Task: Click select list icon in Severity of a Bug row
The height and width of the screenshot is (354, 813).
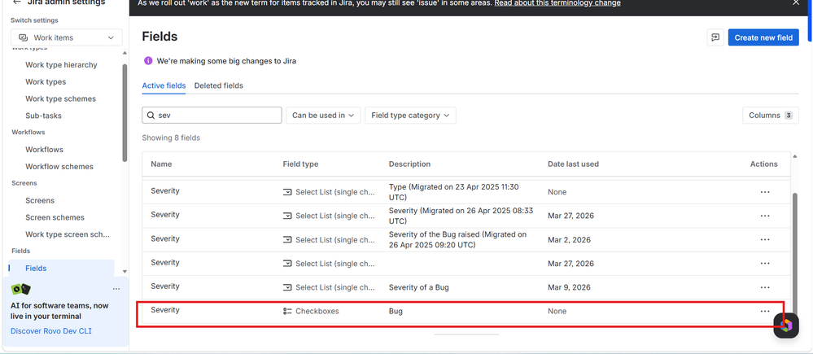Action: pyautogui.click(x=287, y=287)
